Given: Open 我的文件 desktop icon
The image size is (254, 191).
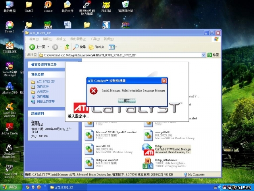Looking at the screenshot, I should (x=67, y=7).
